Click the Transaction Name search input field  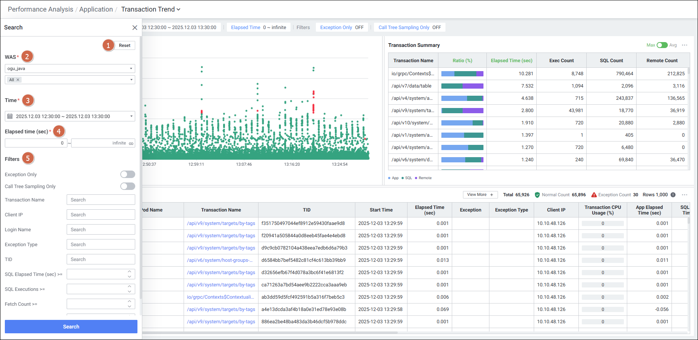click(x=101, y=200)
